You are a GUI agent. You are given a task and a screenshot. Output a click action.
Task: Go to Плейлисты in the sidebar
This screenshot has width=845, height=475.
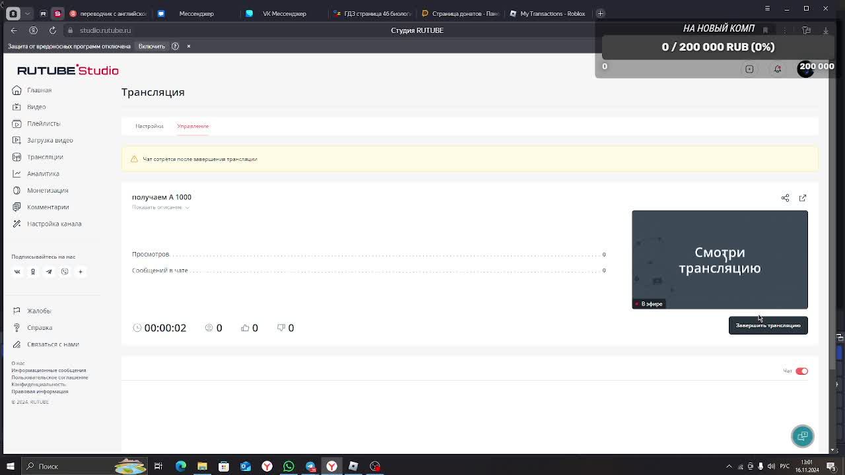click(36, 123)
